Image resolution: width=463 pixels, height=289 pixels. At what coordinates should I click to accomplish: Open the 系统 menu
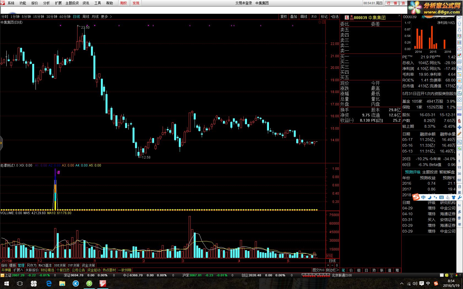(11, 3)
